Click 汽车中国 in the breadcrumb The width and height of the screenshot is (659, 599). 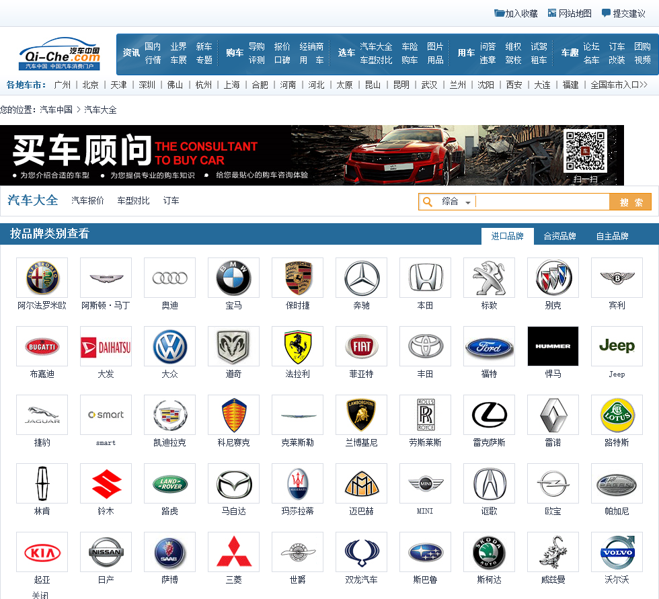click(x=56, y=110)
